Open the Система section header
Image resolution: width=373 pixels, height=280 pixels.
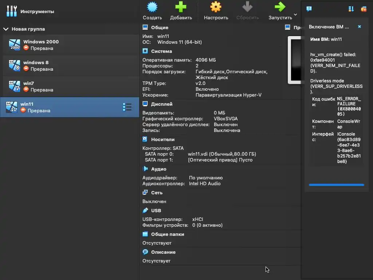[161, 51]
